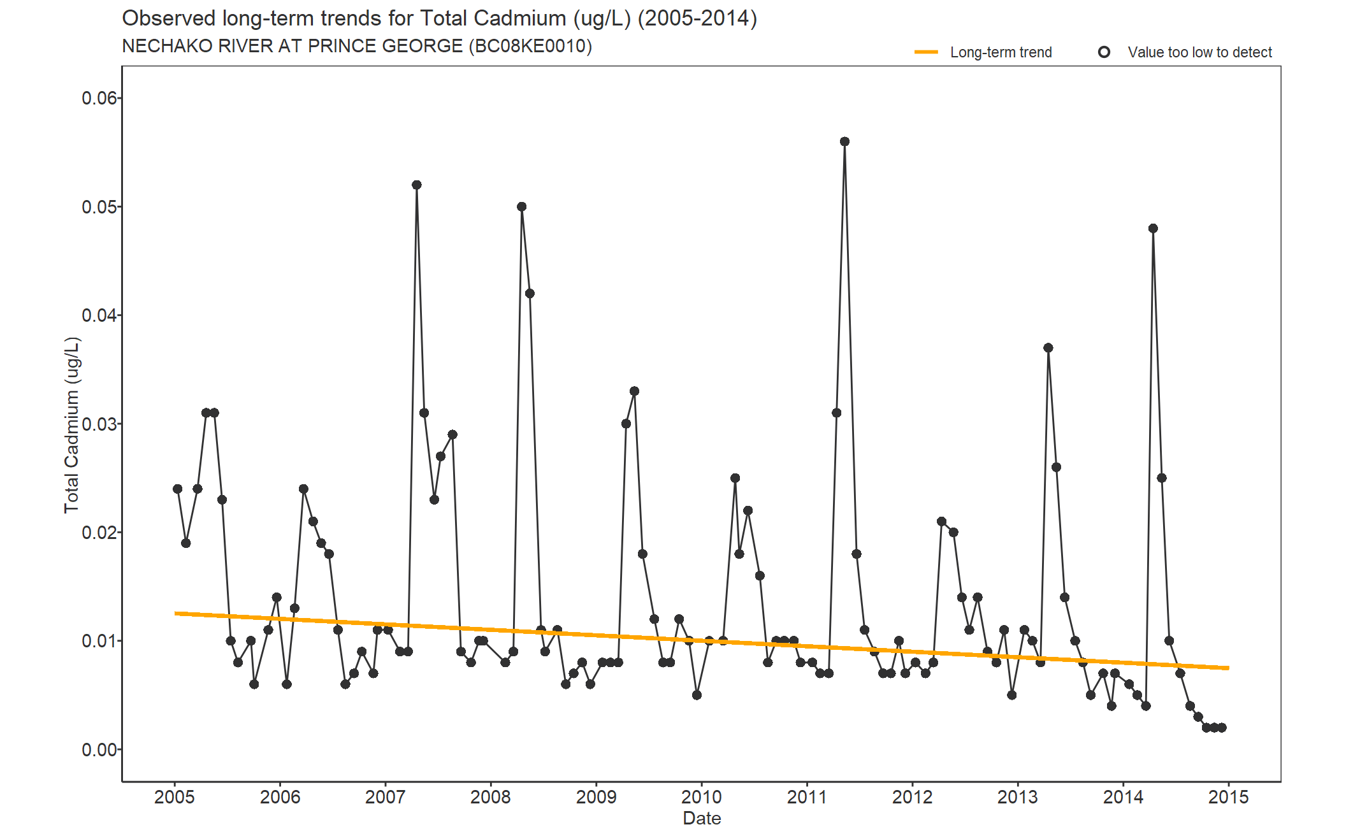This screenshot has height=834, width=1346.
Task: Click the 2014 peak data point near 0.048
Action: point(1153,228)
